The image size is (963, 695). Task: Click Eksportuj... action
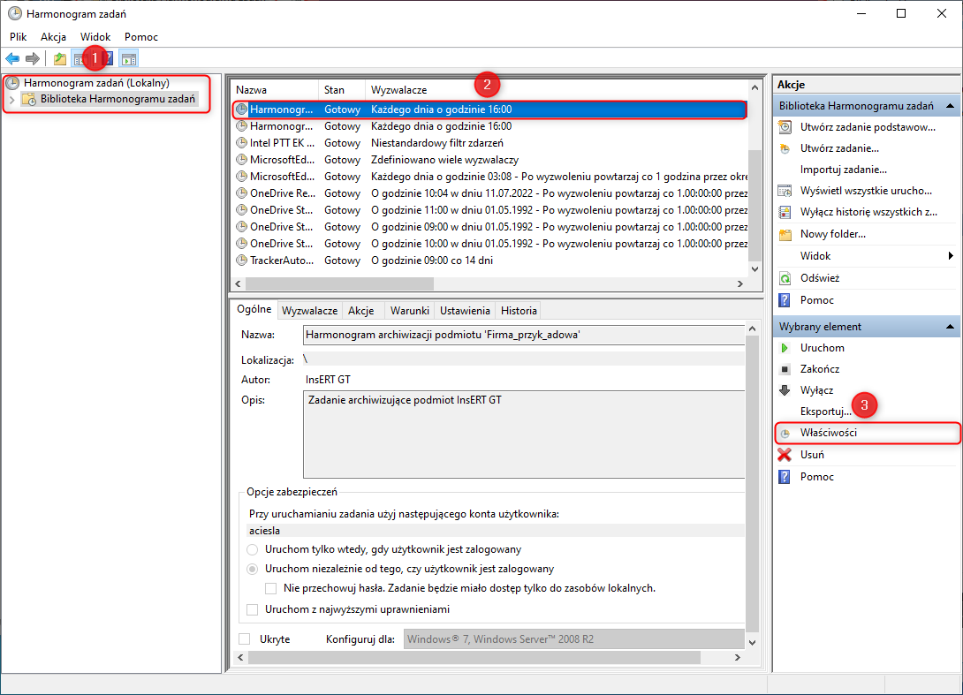825,412
